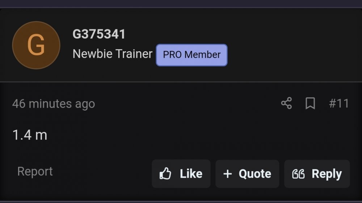Click the share icon on post #11
The image size is (362, 203).
[286, 103]
